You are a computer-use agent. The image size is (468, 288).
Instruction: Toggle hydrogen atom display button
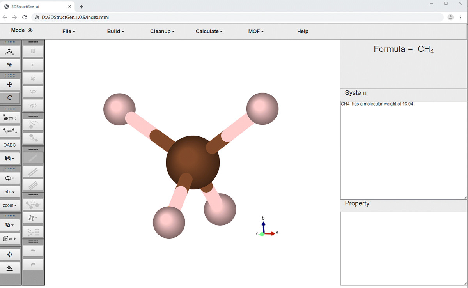tap(10, 118)
